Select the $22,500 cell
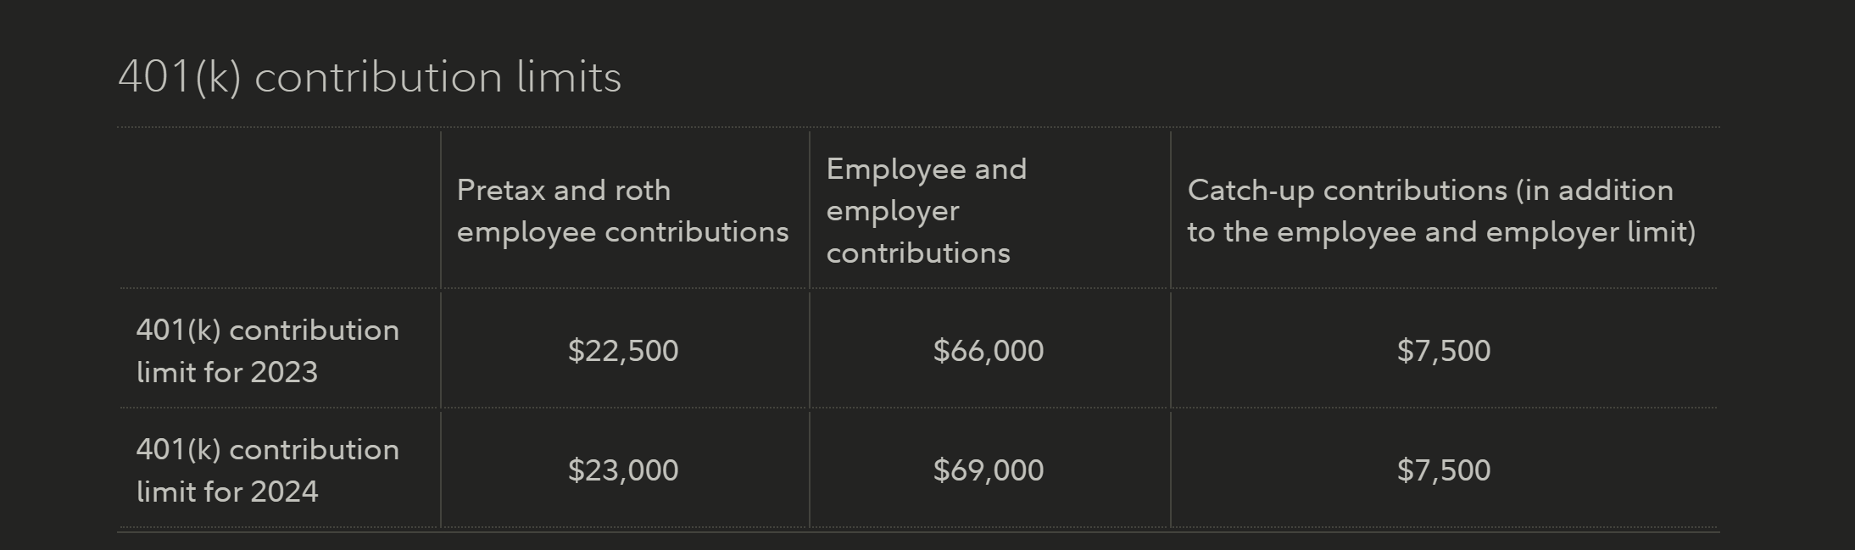This screenshot has height=550, width=1855. pyautogui.click(x=623, y=351)
